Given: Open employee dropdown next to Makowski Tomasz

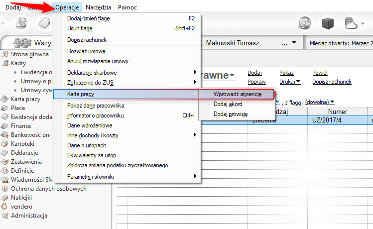Looking at the screenshot, I should pos(294,43).
